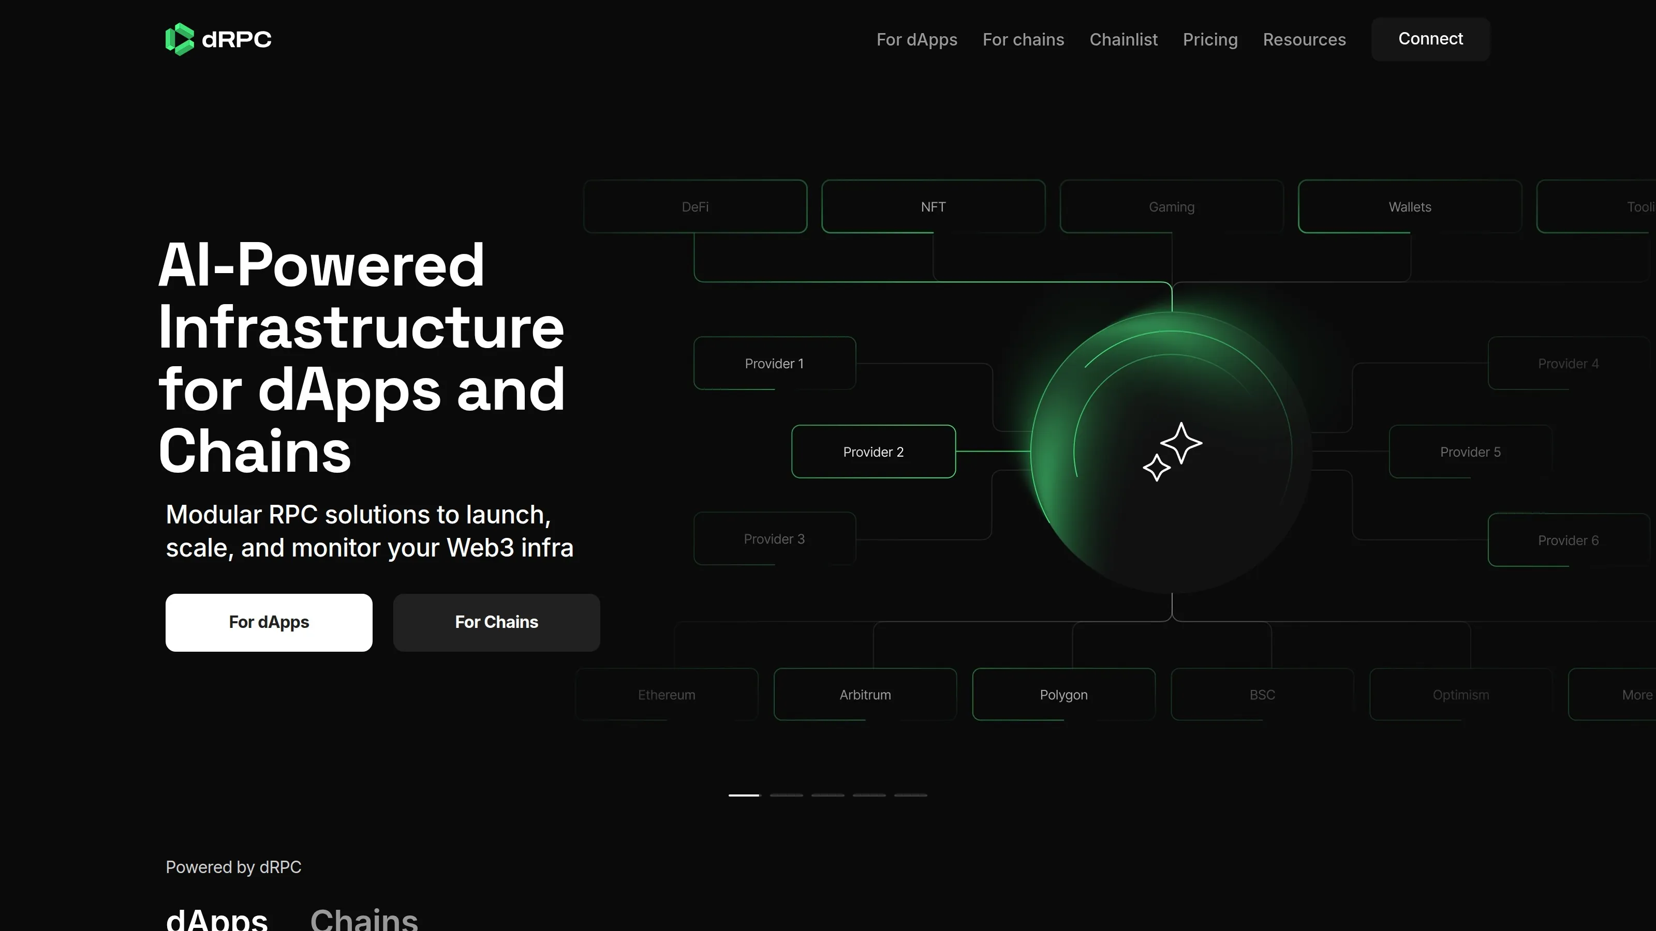Click the BSC chain box
The height and width of the screenshot is (931, 1656).
click(x=1262, y=695)
